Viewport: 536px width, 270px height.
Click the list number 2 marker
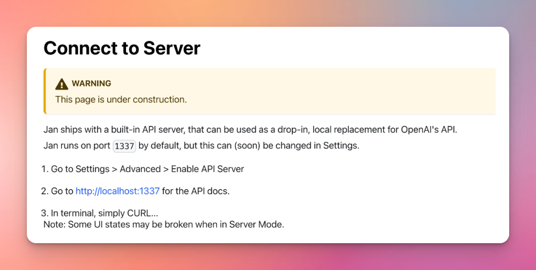pyautogui.click(x=45, y=191)
